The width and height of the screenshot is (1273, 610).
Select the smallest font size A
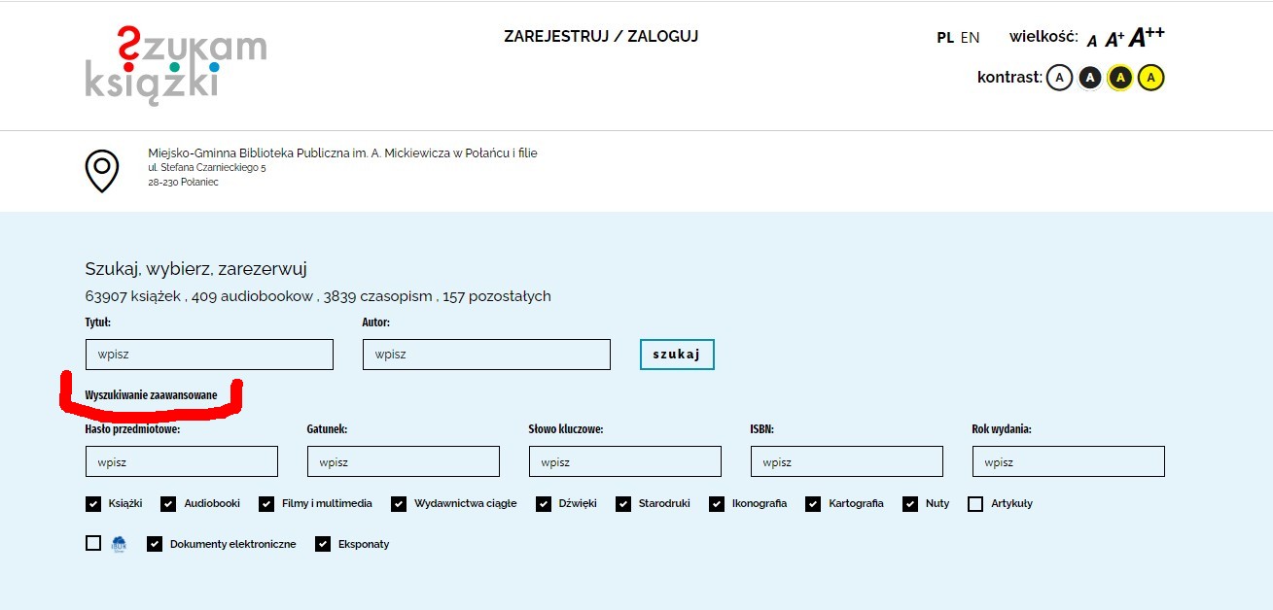(1092, 41)
